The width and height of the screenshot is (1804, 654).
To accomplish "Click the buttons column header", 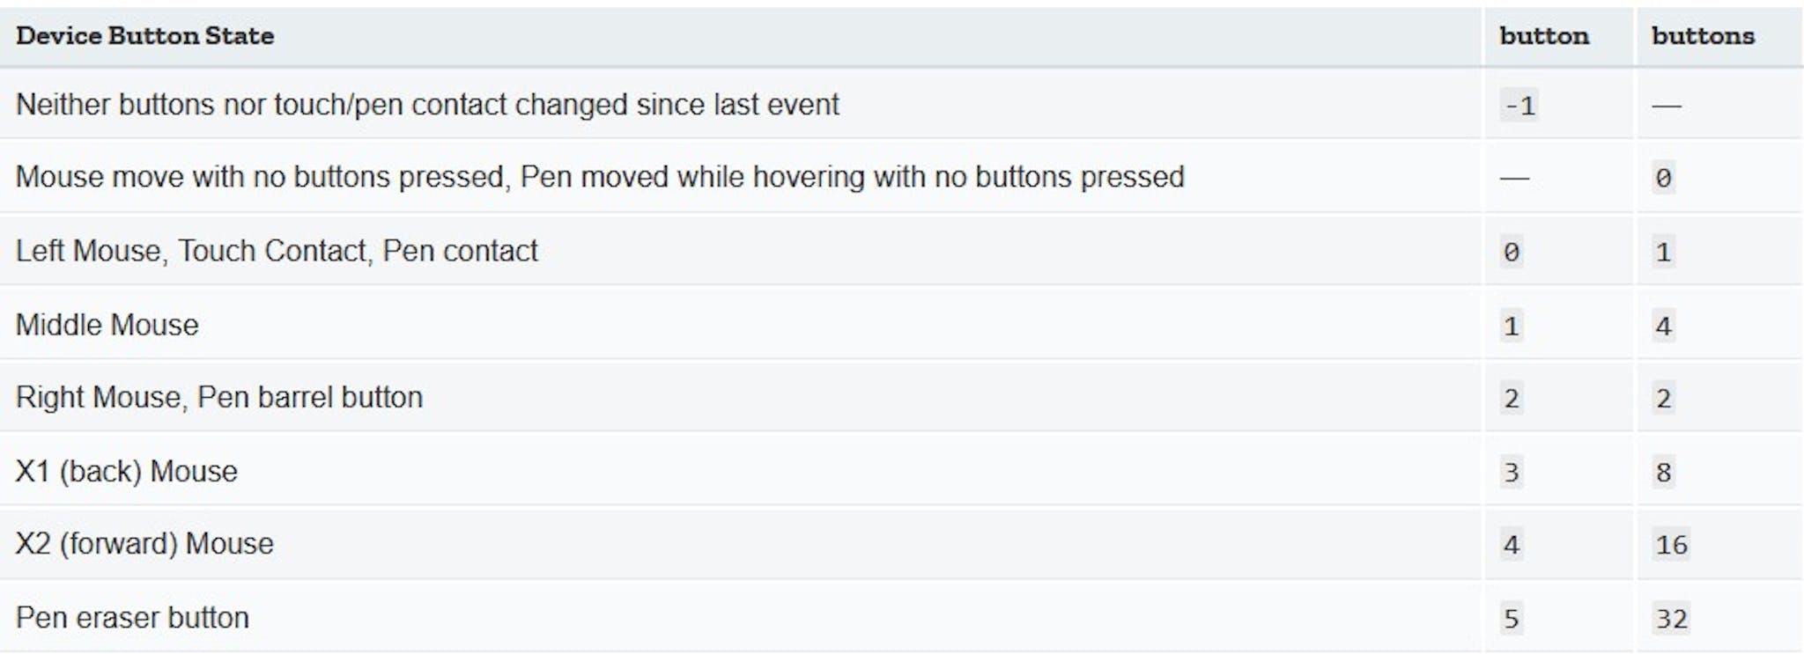I will click(1703, 36).
